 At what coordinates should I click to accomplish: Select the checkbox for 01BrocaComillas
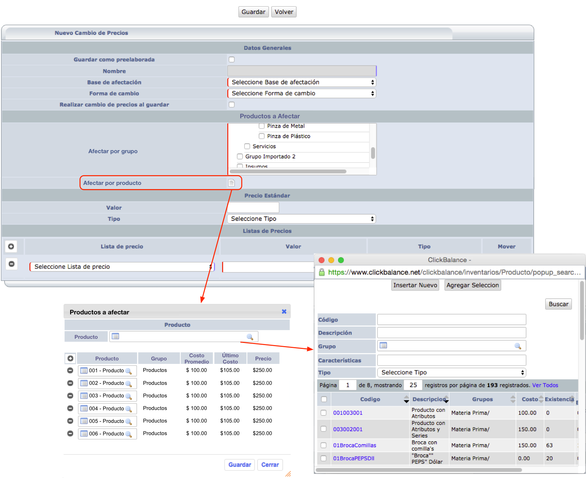point(324,445)
